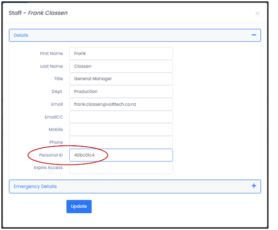
Task: Close the Staff dialog with X icon
Action: coord(257,13)
